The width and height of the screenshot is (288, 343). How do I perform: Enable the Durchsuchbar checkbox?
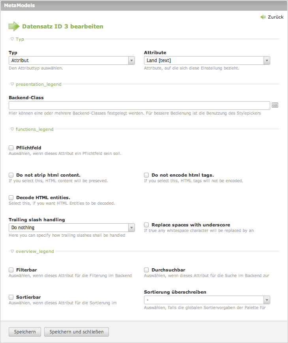point(146,270)
